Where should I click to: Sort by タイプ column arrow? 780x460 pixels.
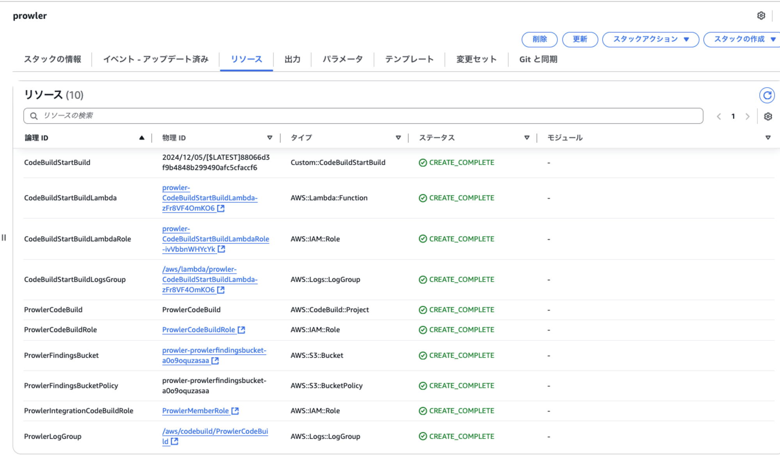pos(398,138)
